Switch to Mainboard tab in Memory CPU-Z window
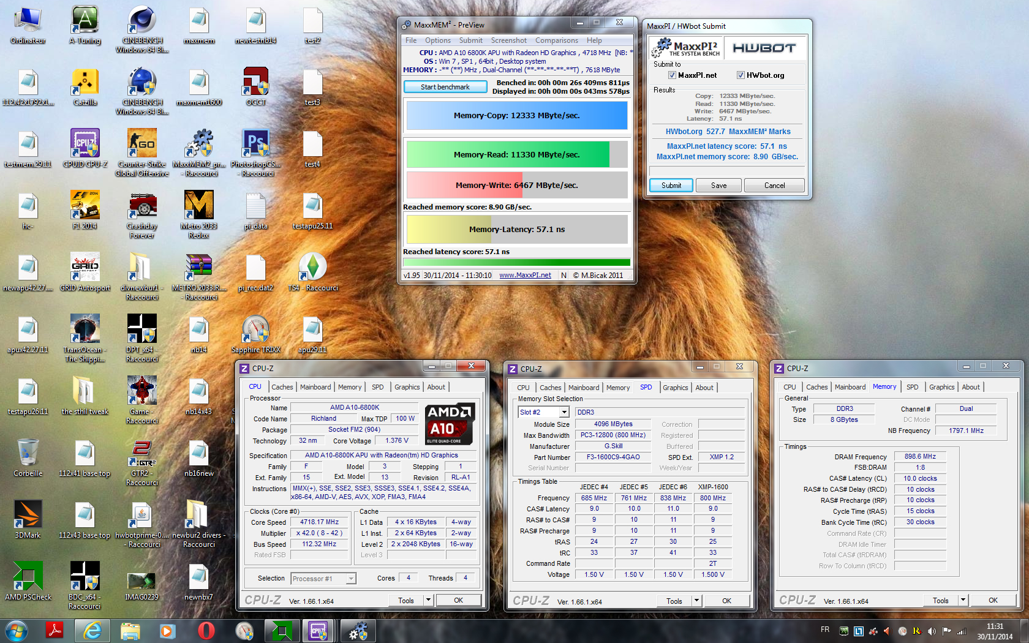Viewport: 1029px width, 643px height. pos(850,387)
